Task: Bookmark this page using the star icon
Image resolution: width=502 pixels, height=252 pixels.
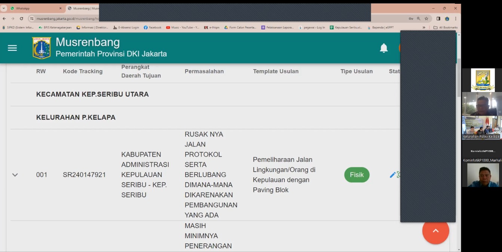Action: tap(426, 19)
